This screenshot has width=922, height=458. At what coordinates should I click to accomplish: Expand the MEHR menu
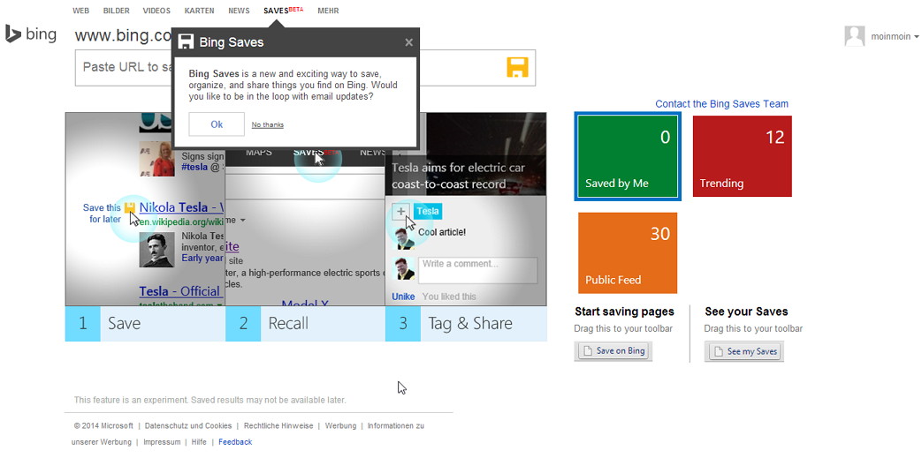[328, 11]
